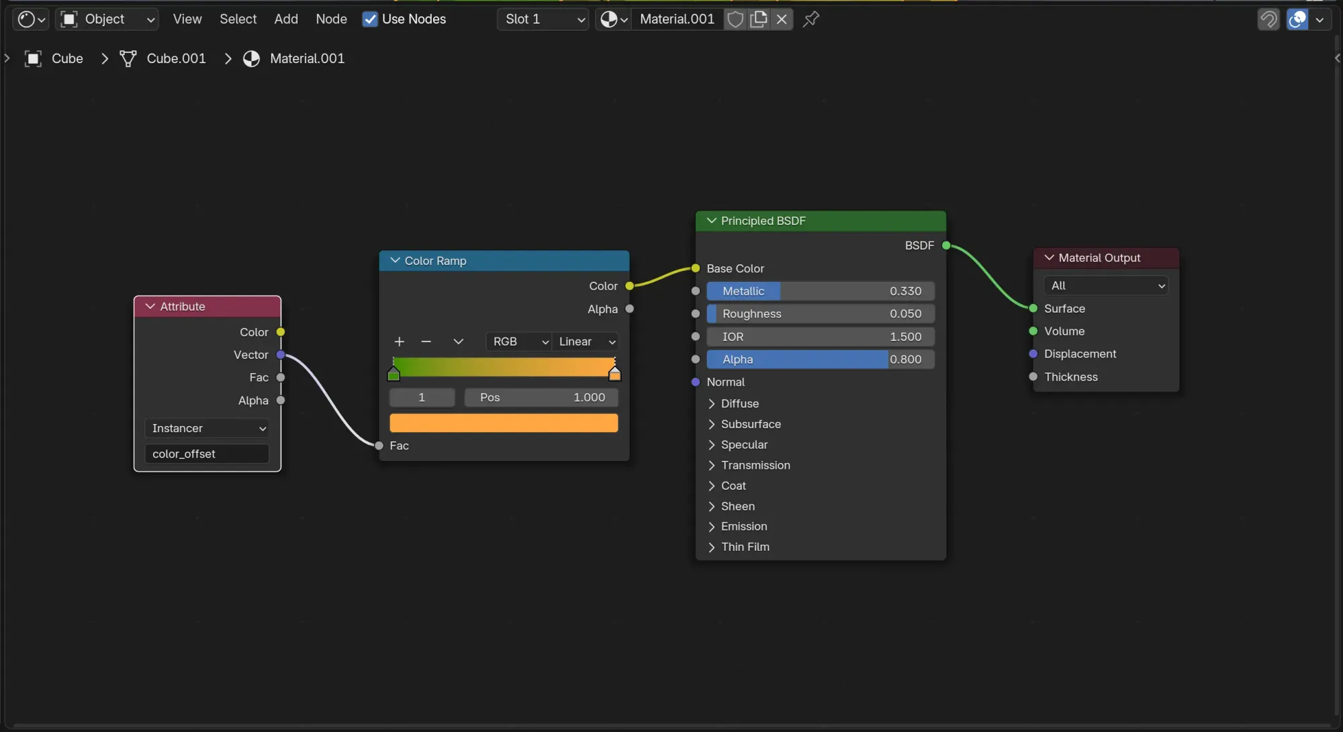
Task: Click the Attribute Color output socket
Action: (281, 332)
